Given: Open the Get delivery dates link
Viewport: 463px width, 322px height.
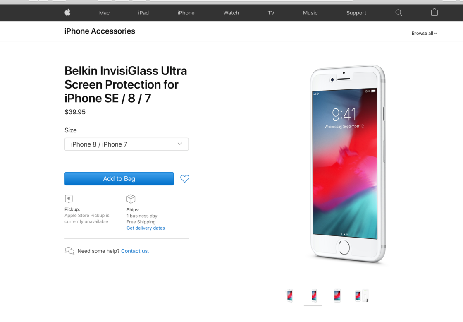Looking at the screenshot, I should click(146, 228).
